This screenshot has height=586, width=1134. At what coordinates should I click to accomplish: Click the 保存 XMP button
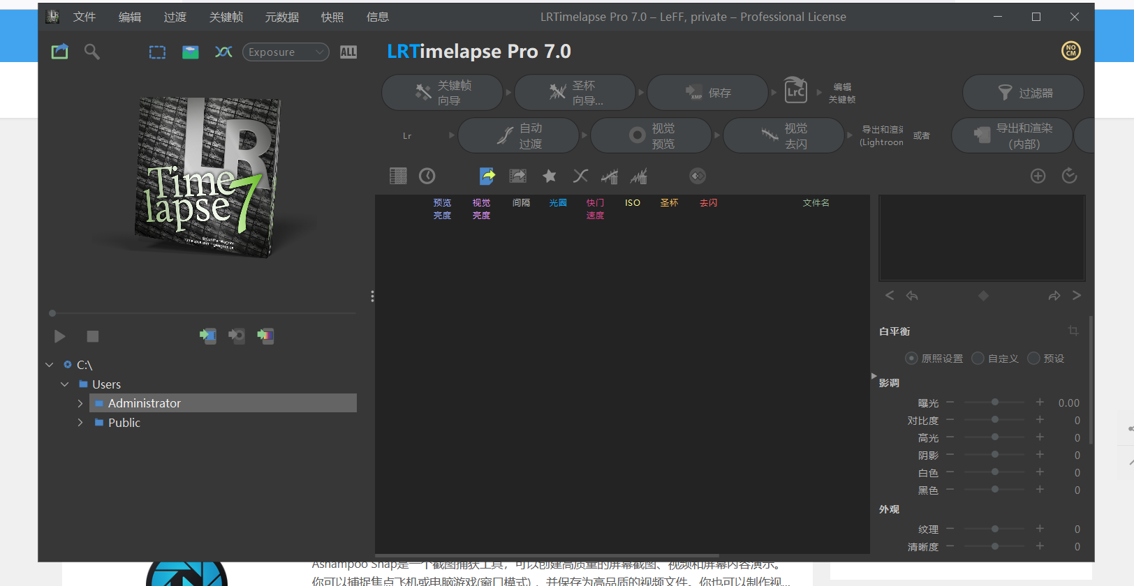(x=708, y=93)
